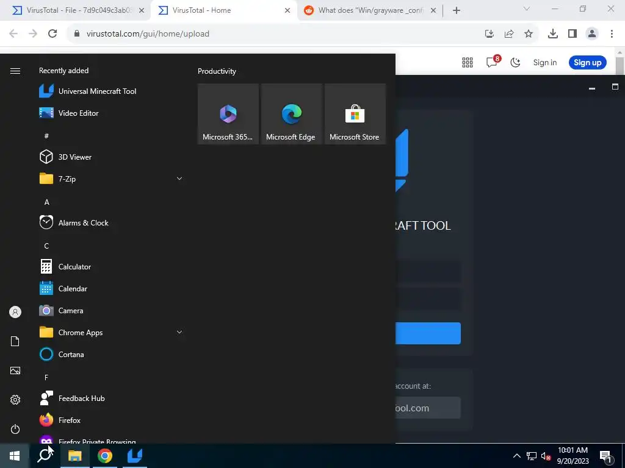Switch to Universal Minecraft Tool in taskbar

click(x=135, y=456)
